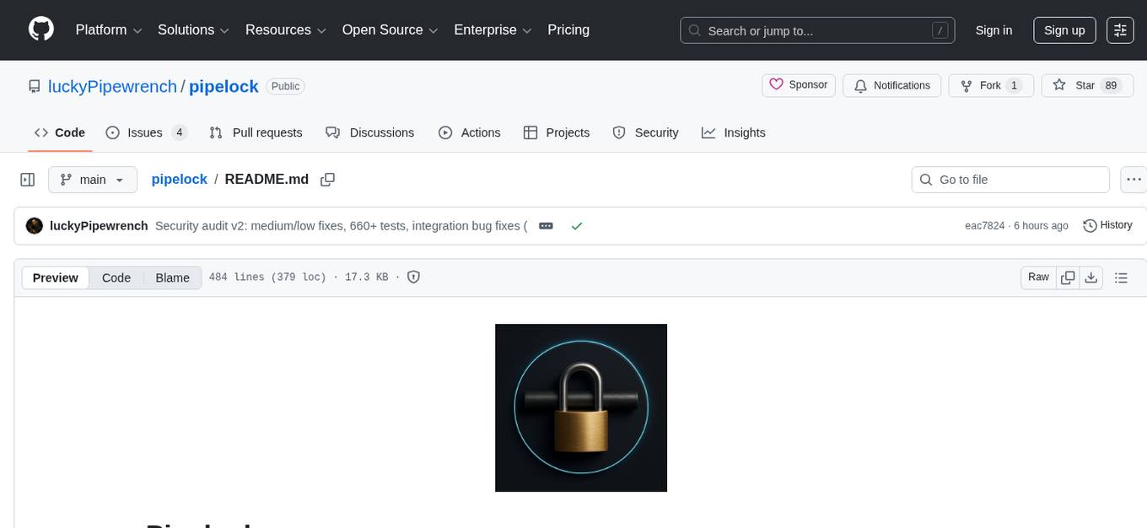Open the README outline/table of contents icon

point(1122,277)
